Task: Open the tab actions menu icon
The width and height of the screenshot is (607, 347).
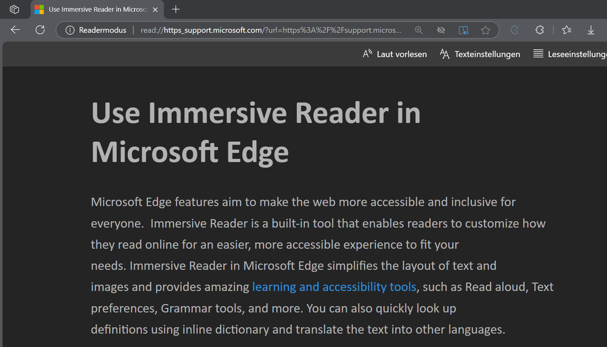Action: 14,9
